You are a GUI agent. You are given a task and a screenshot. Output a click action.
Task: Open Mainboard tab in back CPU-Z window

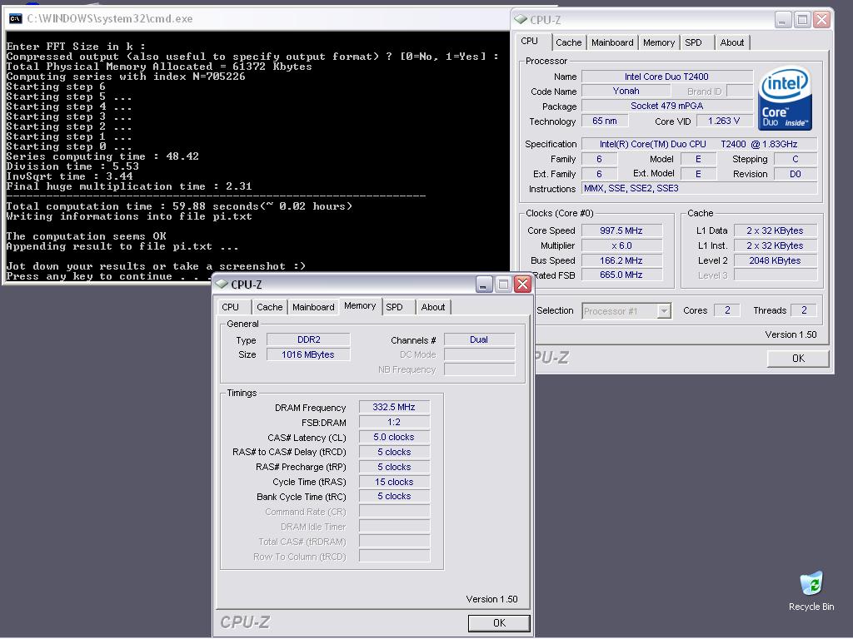(x=612, y=42)
